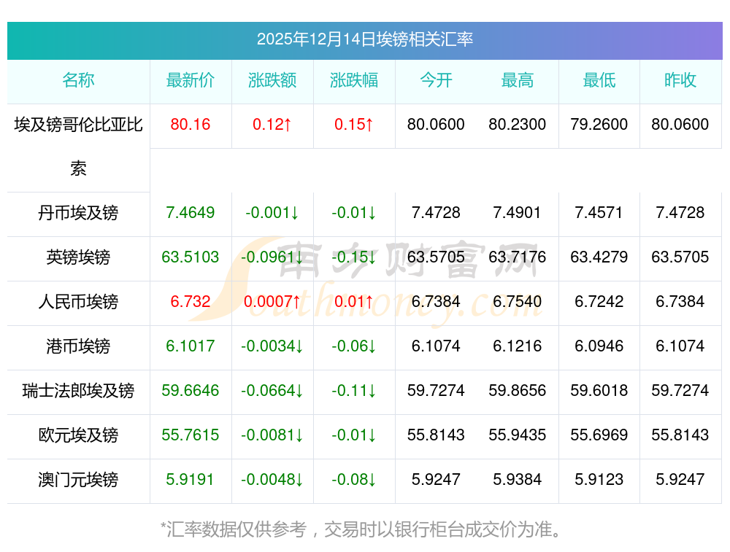Click the 6.732 RMB latest price
Screen dimensions: 730x552
[x=191, y=302]
